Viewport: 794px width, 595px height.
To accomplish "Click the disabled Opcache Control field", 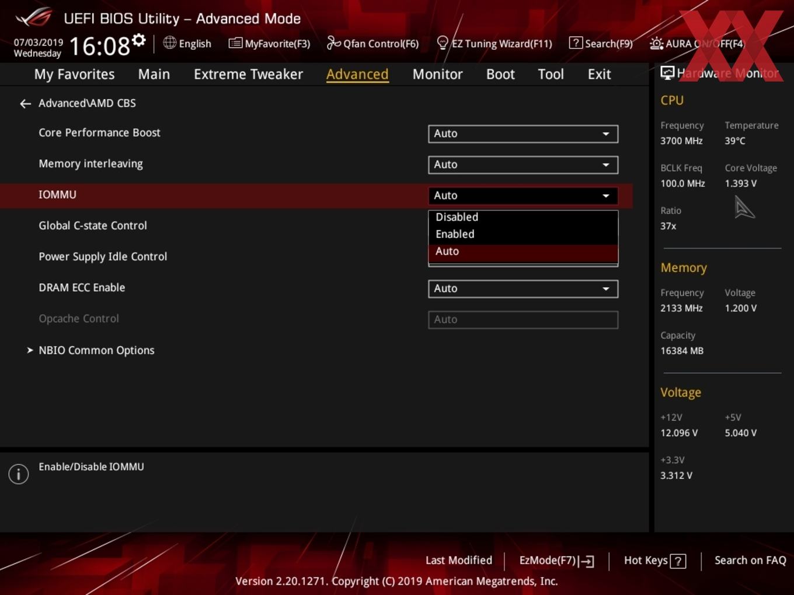I will (x=523, y=320).
